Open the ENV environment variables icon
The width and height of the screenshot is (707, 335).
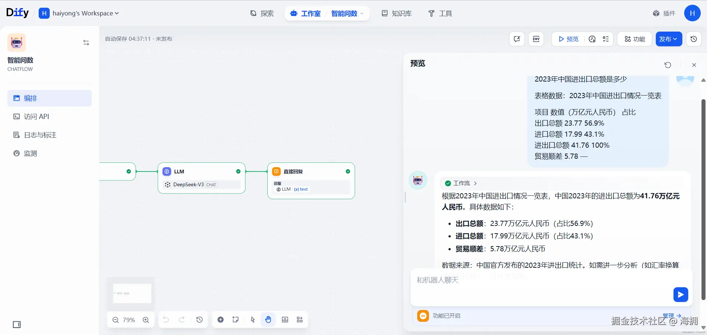click(536, 39)
